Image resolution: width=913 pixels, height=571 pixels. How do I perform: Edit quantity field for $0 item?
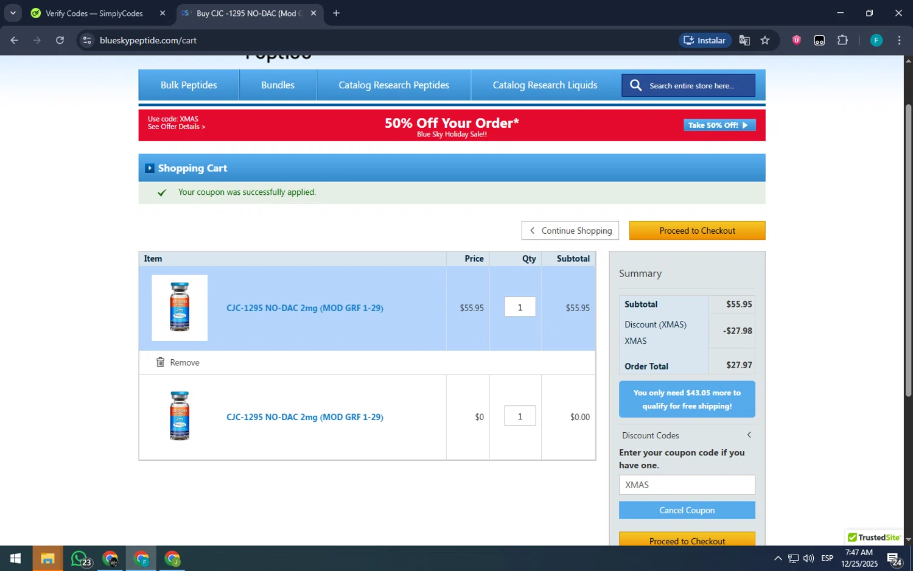(520, 416)
